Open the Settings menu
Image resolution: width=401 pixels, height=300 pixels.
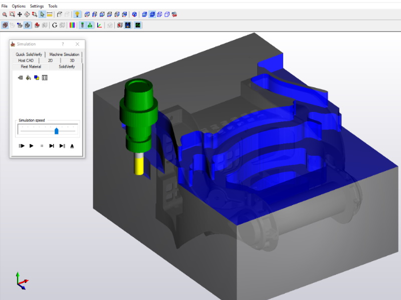(37, 6)
